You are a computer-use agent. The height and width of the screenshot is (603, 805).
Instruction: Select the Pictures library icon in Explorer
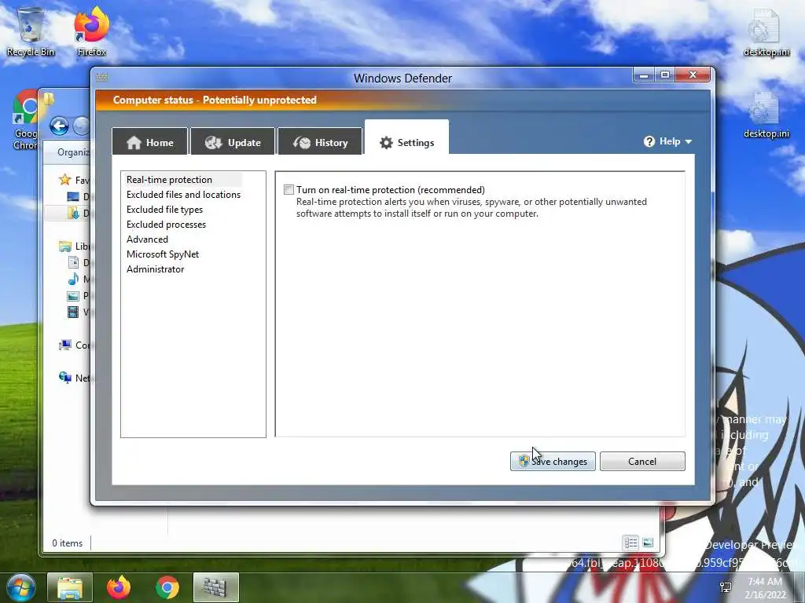point(73,295)
